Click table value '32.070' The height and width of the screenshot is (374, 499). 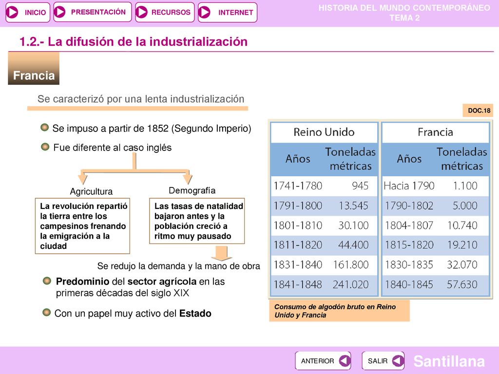tap(462, 264)
